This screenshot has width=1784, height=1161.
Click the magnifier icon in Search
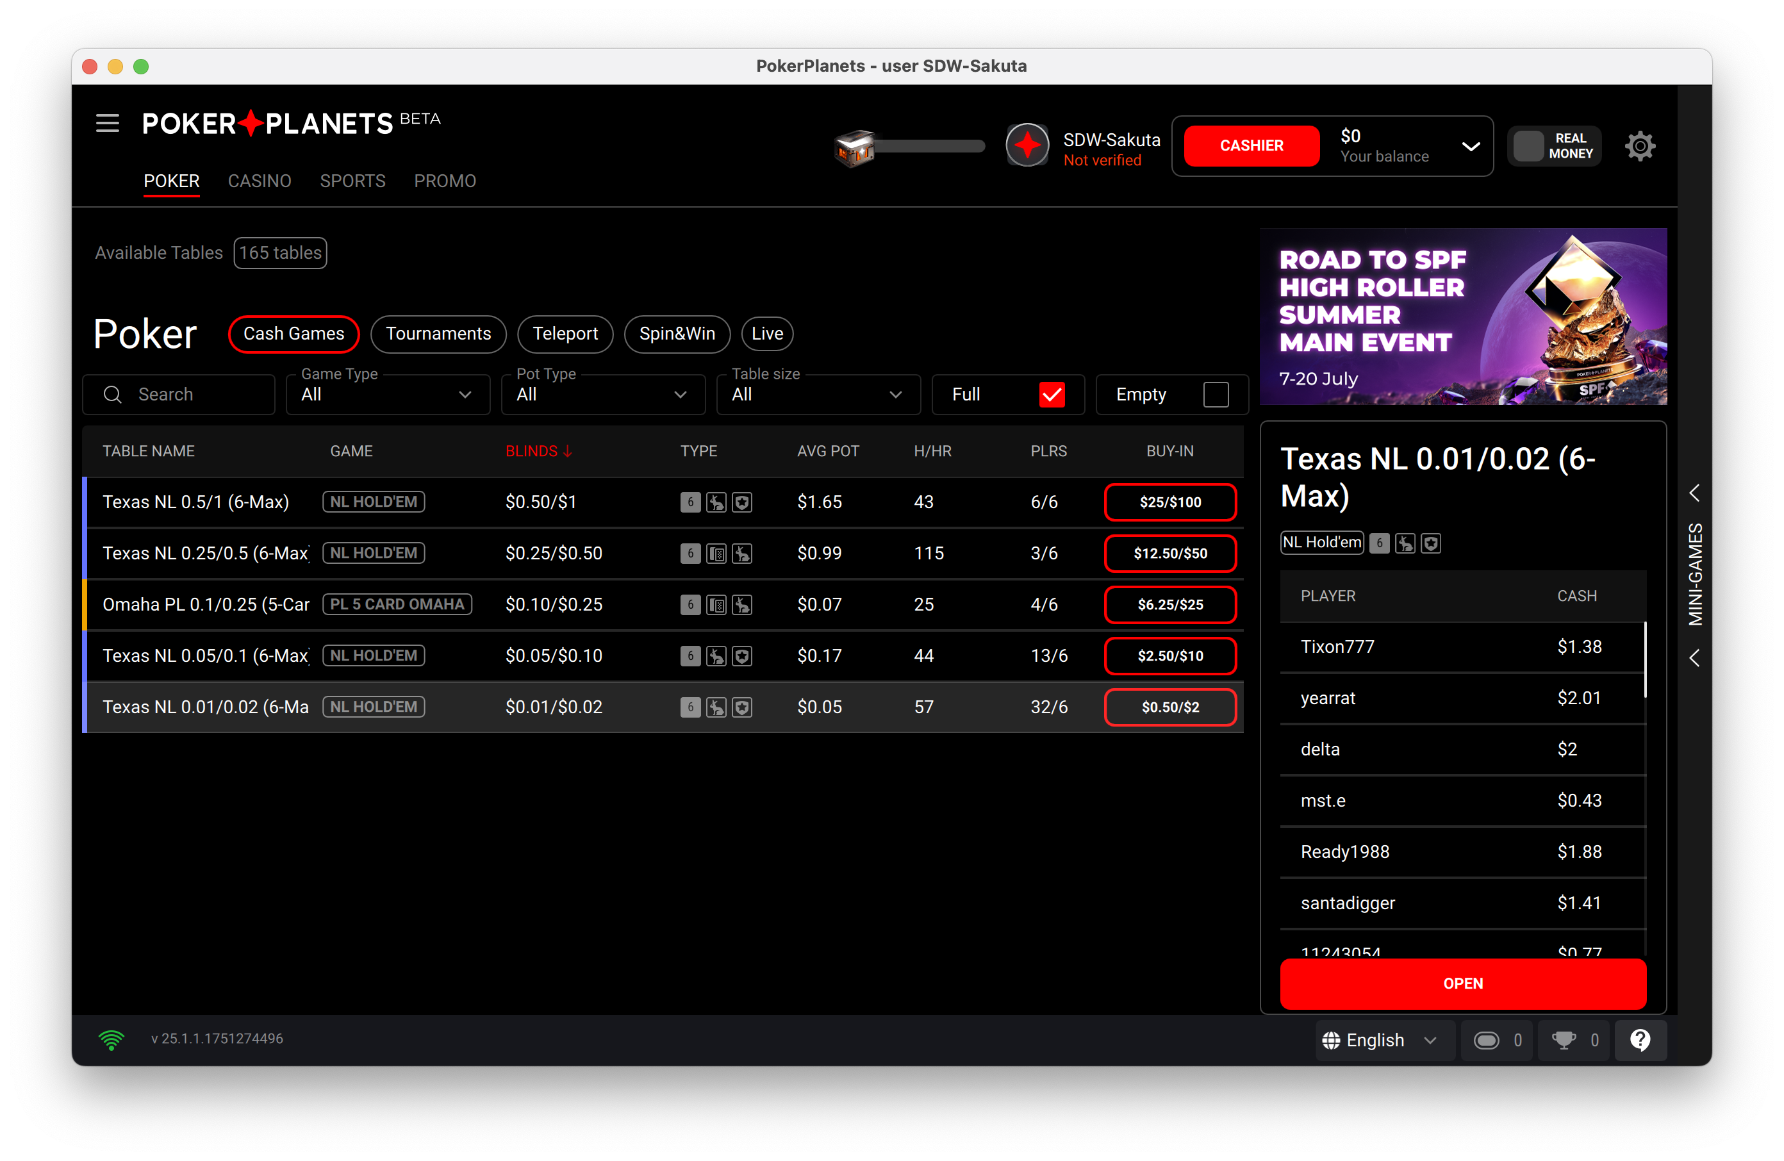[x=112, y=394]
